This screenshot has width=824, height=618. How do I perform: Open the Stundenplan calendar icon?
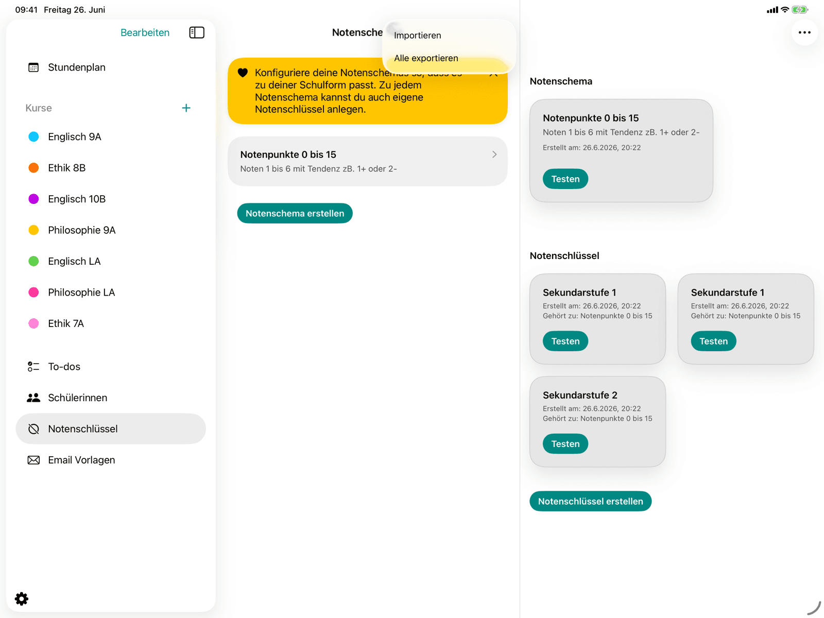pyautogui.click(x=33, y=67)
